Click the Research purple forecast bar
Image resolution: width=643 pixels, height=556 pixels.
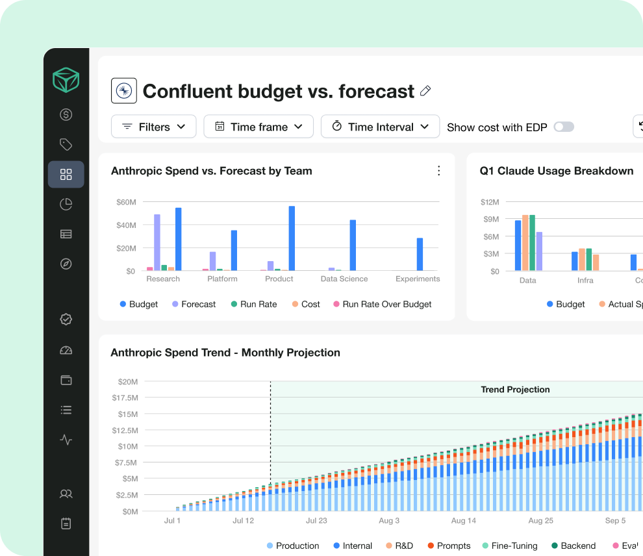click(x=157, y=242)
